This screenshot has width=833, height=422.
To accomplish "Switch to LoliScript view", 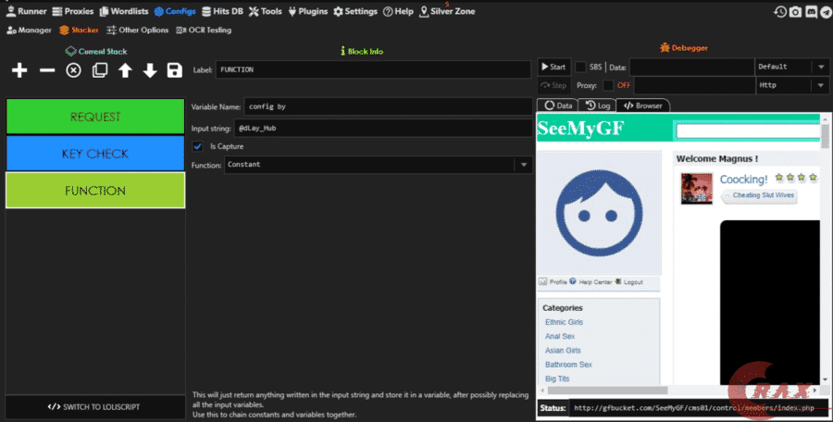I will point(95,407).
